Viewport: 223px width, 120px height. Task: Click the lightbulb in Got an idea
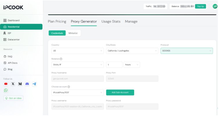point(6,98)
